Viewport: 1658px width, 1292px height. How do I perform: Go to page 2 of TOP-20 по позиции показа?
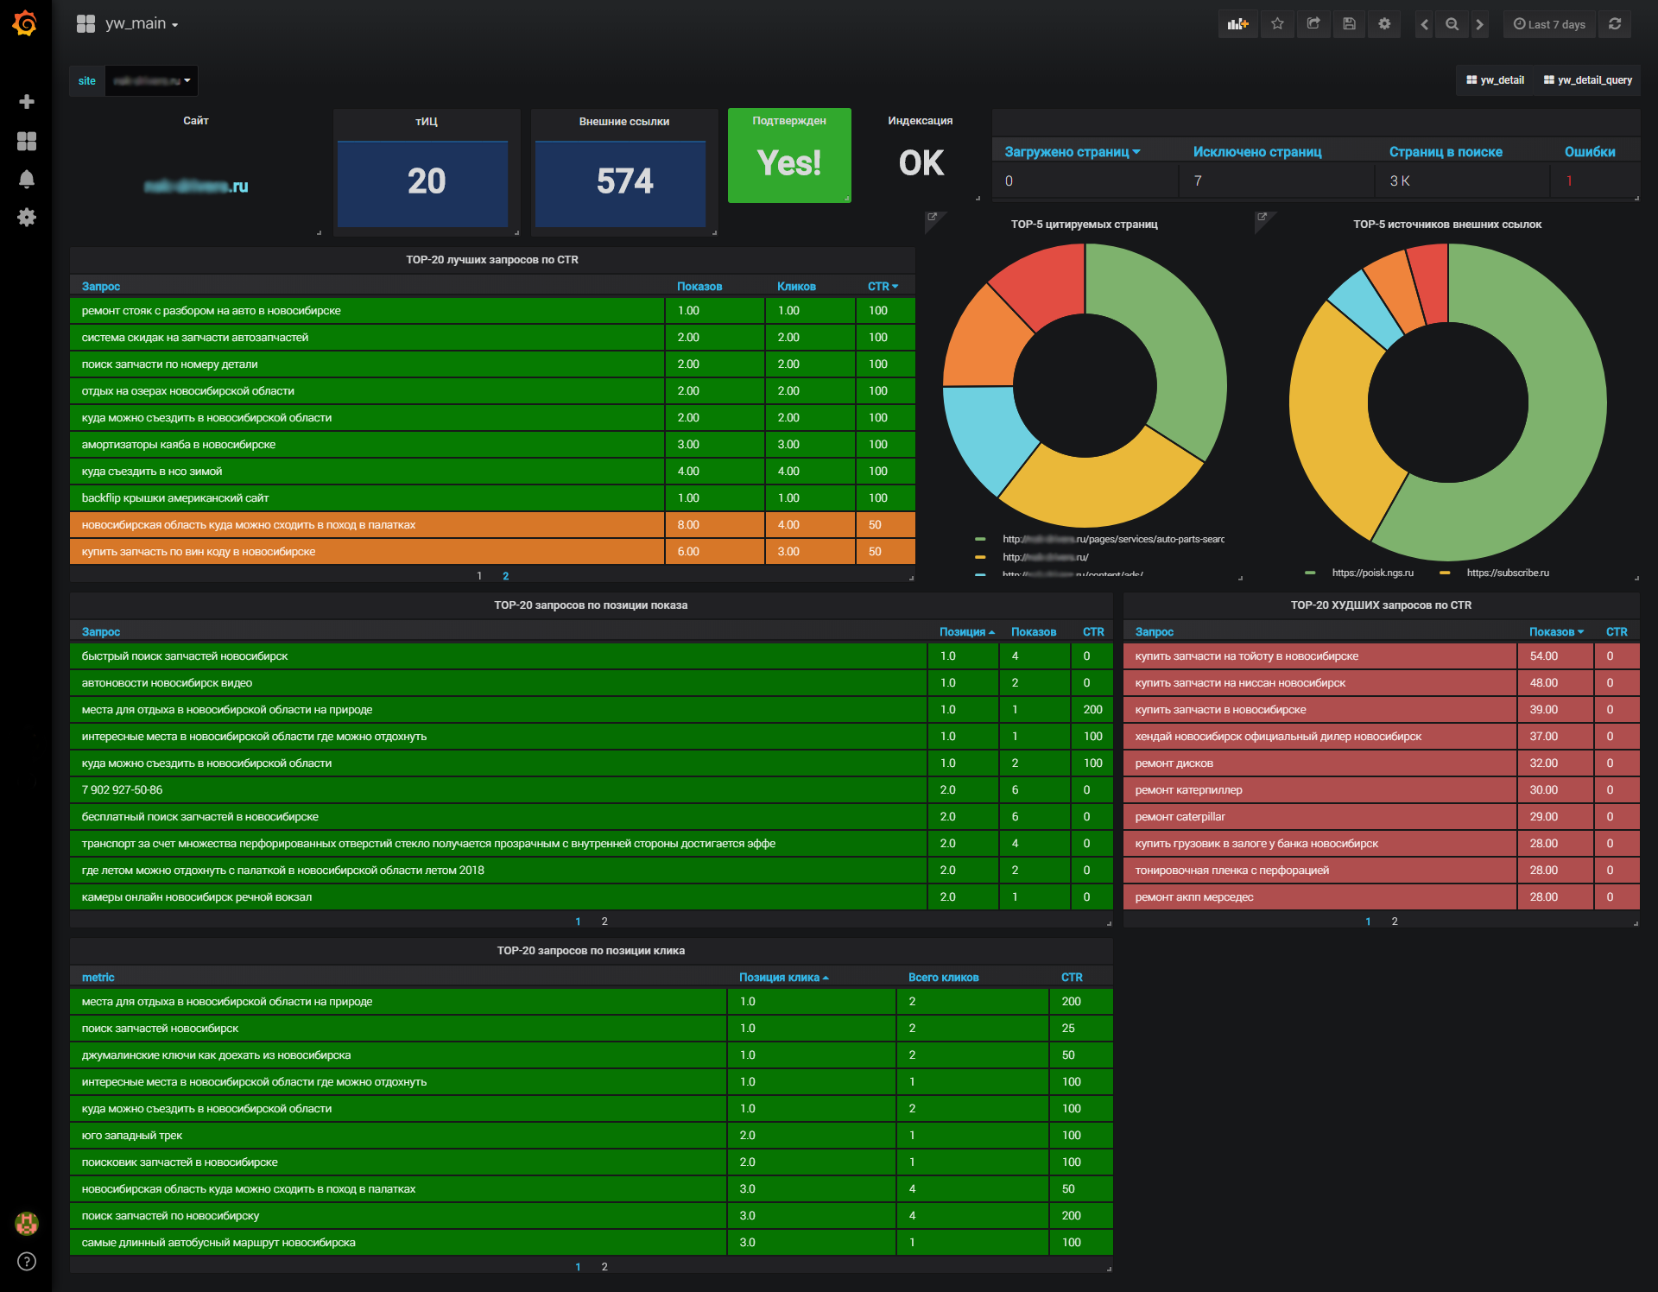point(604,921)
